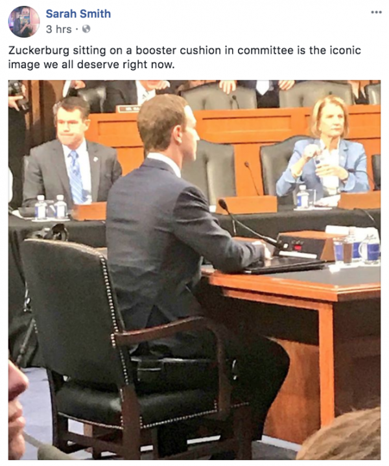Viewport: 389px width, 466px height.
Task: Click the cups with blue labels on the desk
Action: click(x=357, y=248)
